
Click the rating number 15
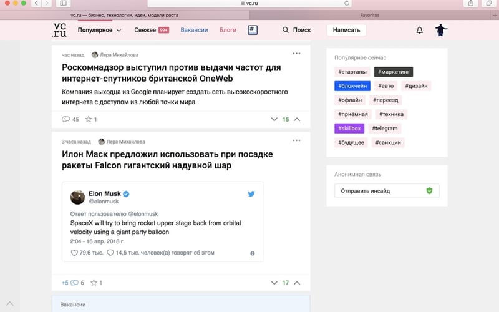(x=286, y=119)
